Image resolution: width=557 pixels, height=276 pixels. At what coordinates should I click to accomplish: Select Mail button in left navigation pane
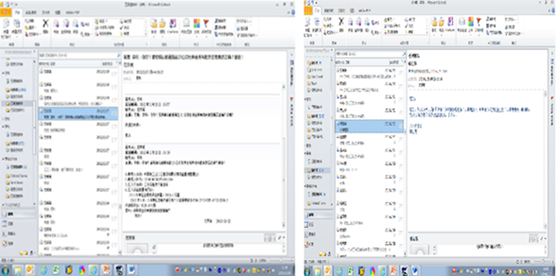tap(18, 214)
